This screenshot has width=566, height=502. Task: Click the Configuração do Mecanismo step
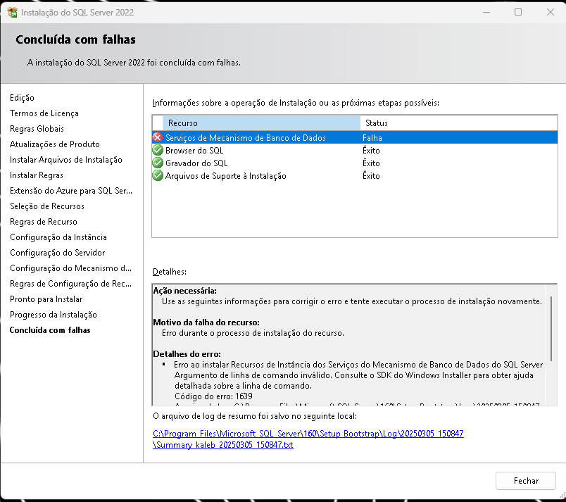[70, 268]
